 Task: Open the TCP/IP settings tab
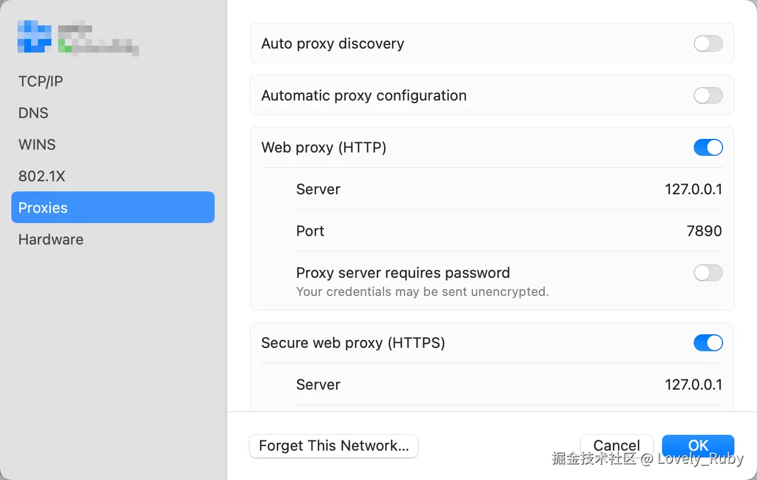point(41,81)
